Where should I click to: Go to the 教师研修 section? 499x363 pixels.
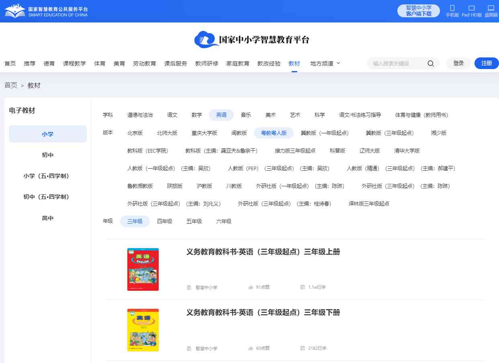point(207,63)
